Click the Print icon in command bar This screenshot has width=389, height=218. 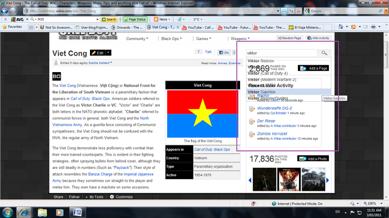(x=373, y=27)
